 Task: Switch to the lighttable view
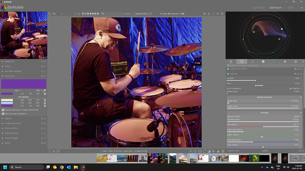[259, 7]
